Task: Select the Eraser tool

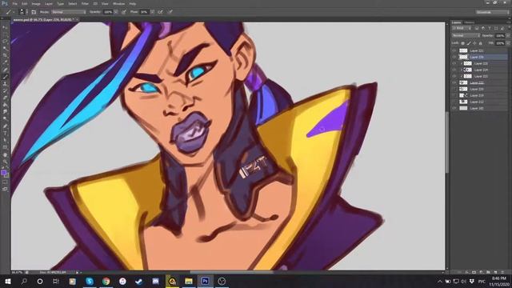Action: (5, 98)
